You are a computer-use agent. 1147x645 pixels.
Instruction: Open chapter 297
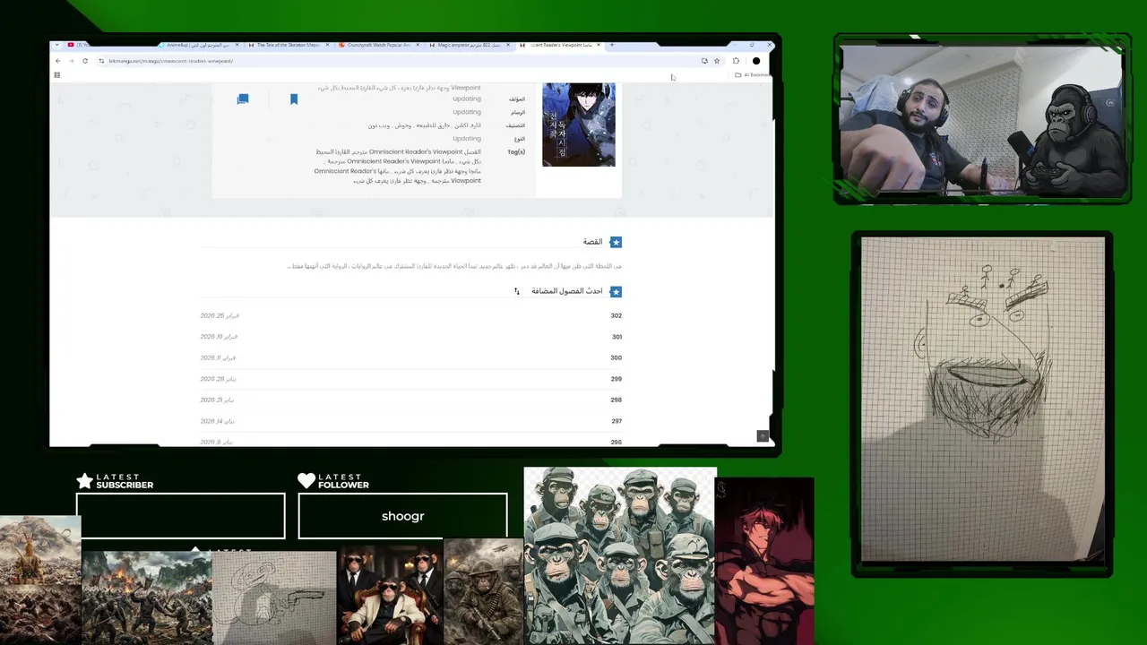pyautogui.click(x=617, y=421)
